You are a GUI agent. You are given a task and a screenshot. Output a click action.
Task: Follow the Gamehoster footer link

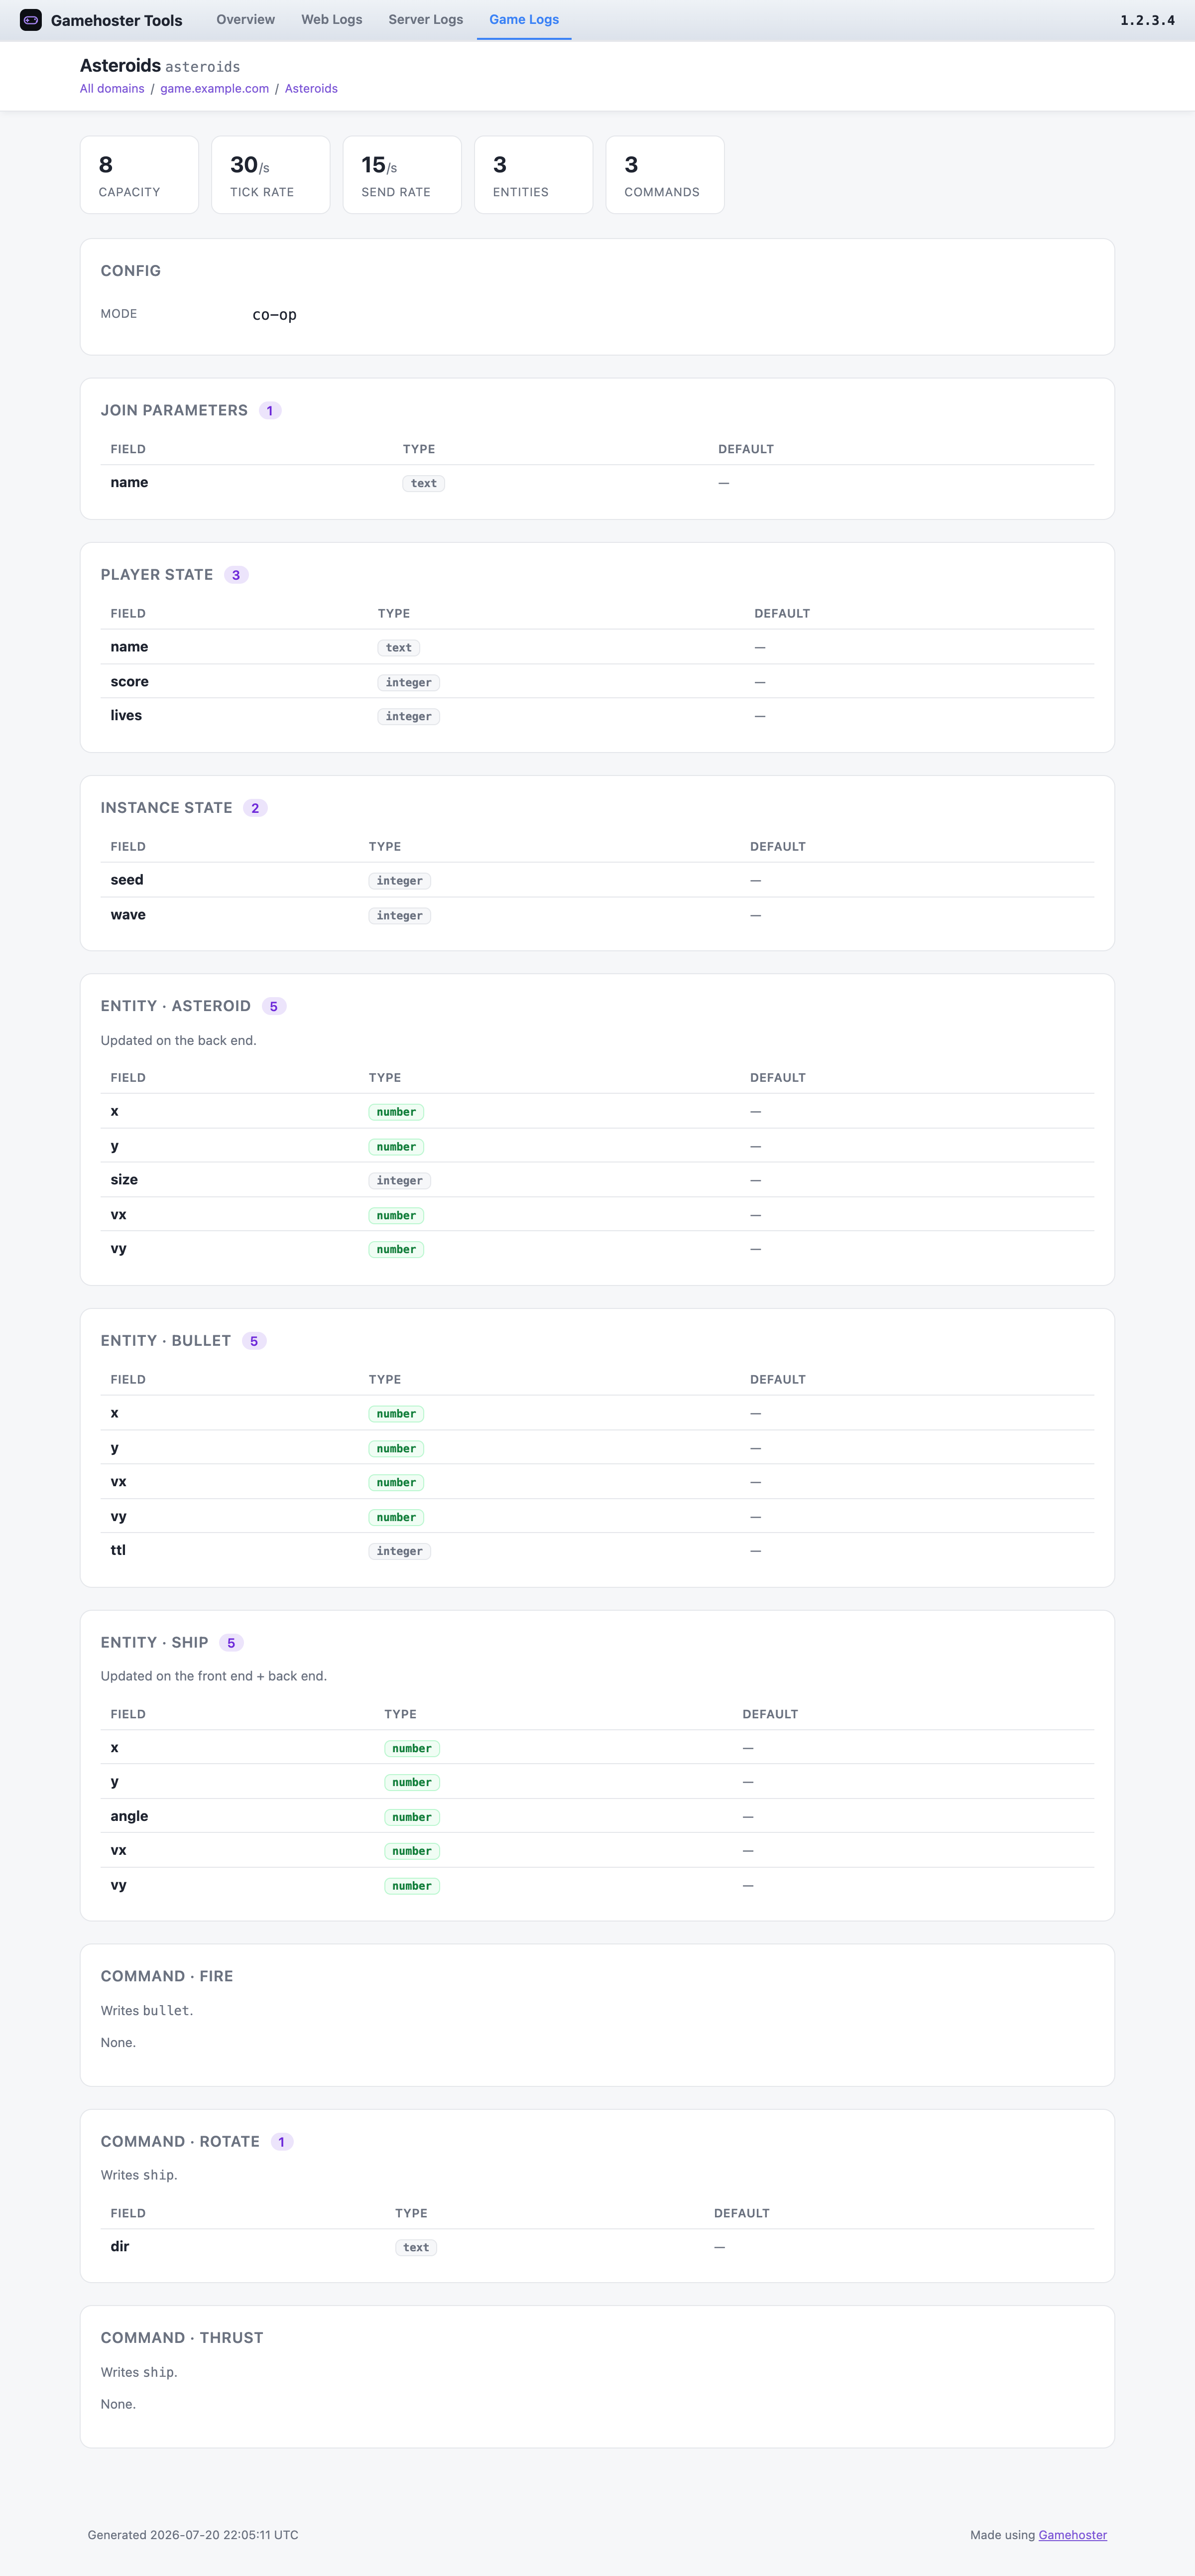pyautogui.click(x=1072, y=2534)
